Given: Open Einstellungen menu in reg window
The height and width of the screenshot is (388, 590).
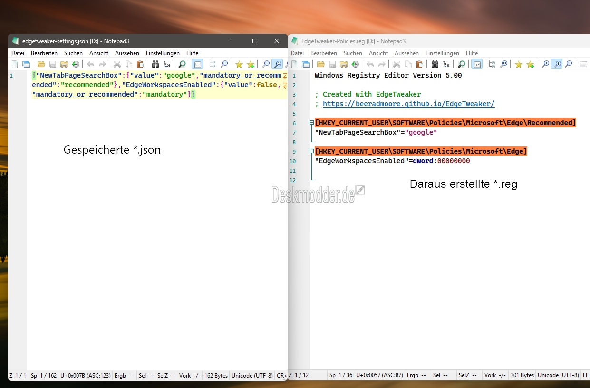Looking at the screenshot, I should tap(442, 53).
